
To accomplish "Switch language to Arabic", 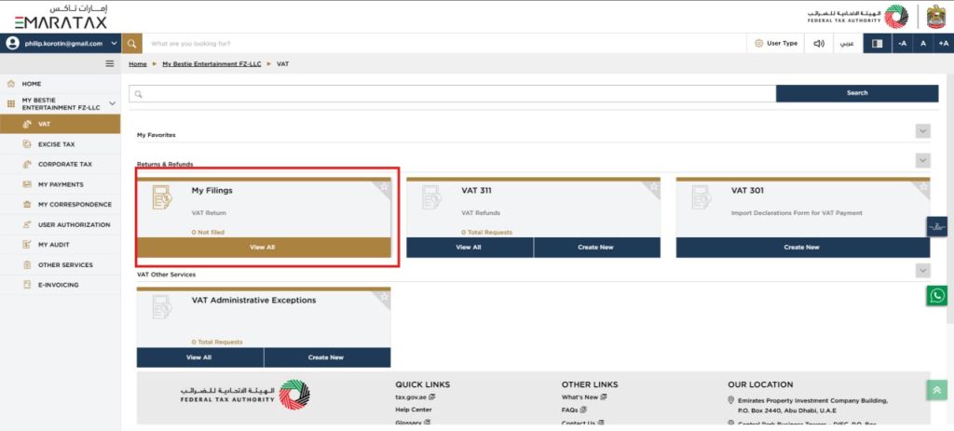I will pos(848,44).
